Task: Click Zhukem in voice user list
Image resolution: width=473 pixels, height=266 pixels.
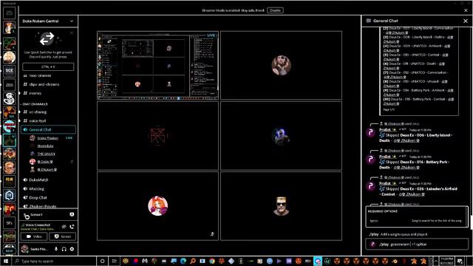Action: (x=47, y=169)
